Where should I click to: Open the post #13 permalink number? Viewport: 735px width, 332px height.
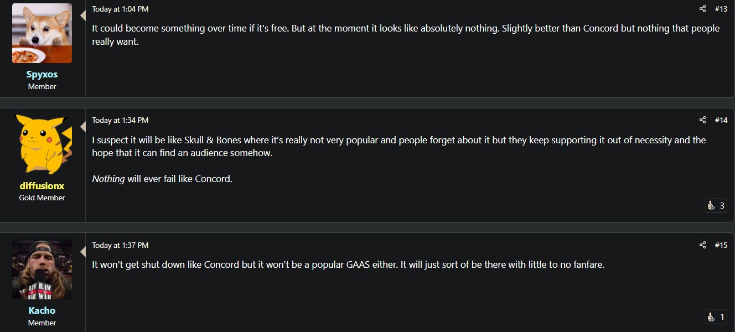(721, 9)
